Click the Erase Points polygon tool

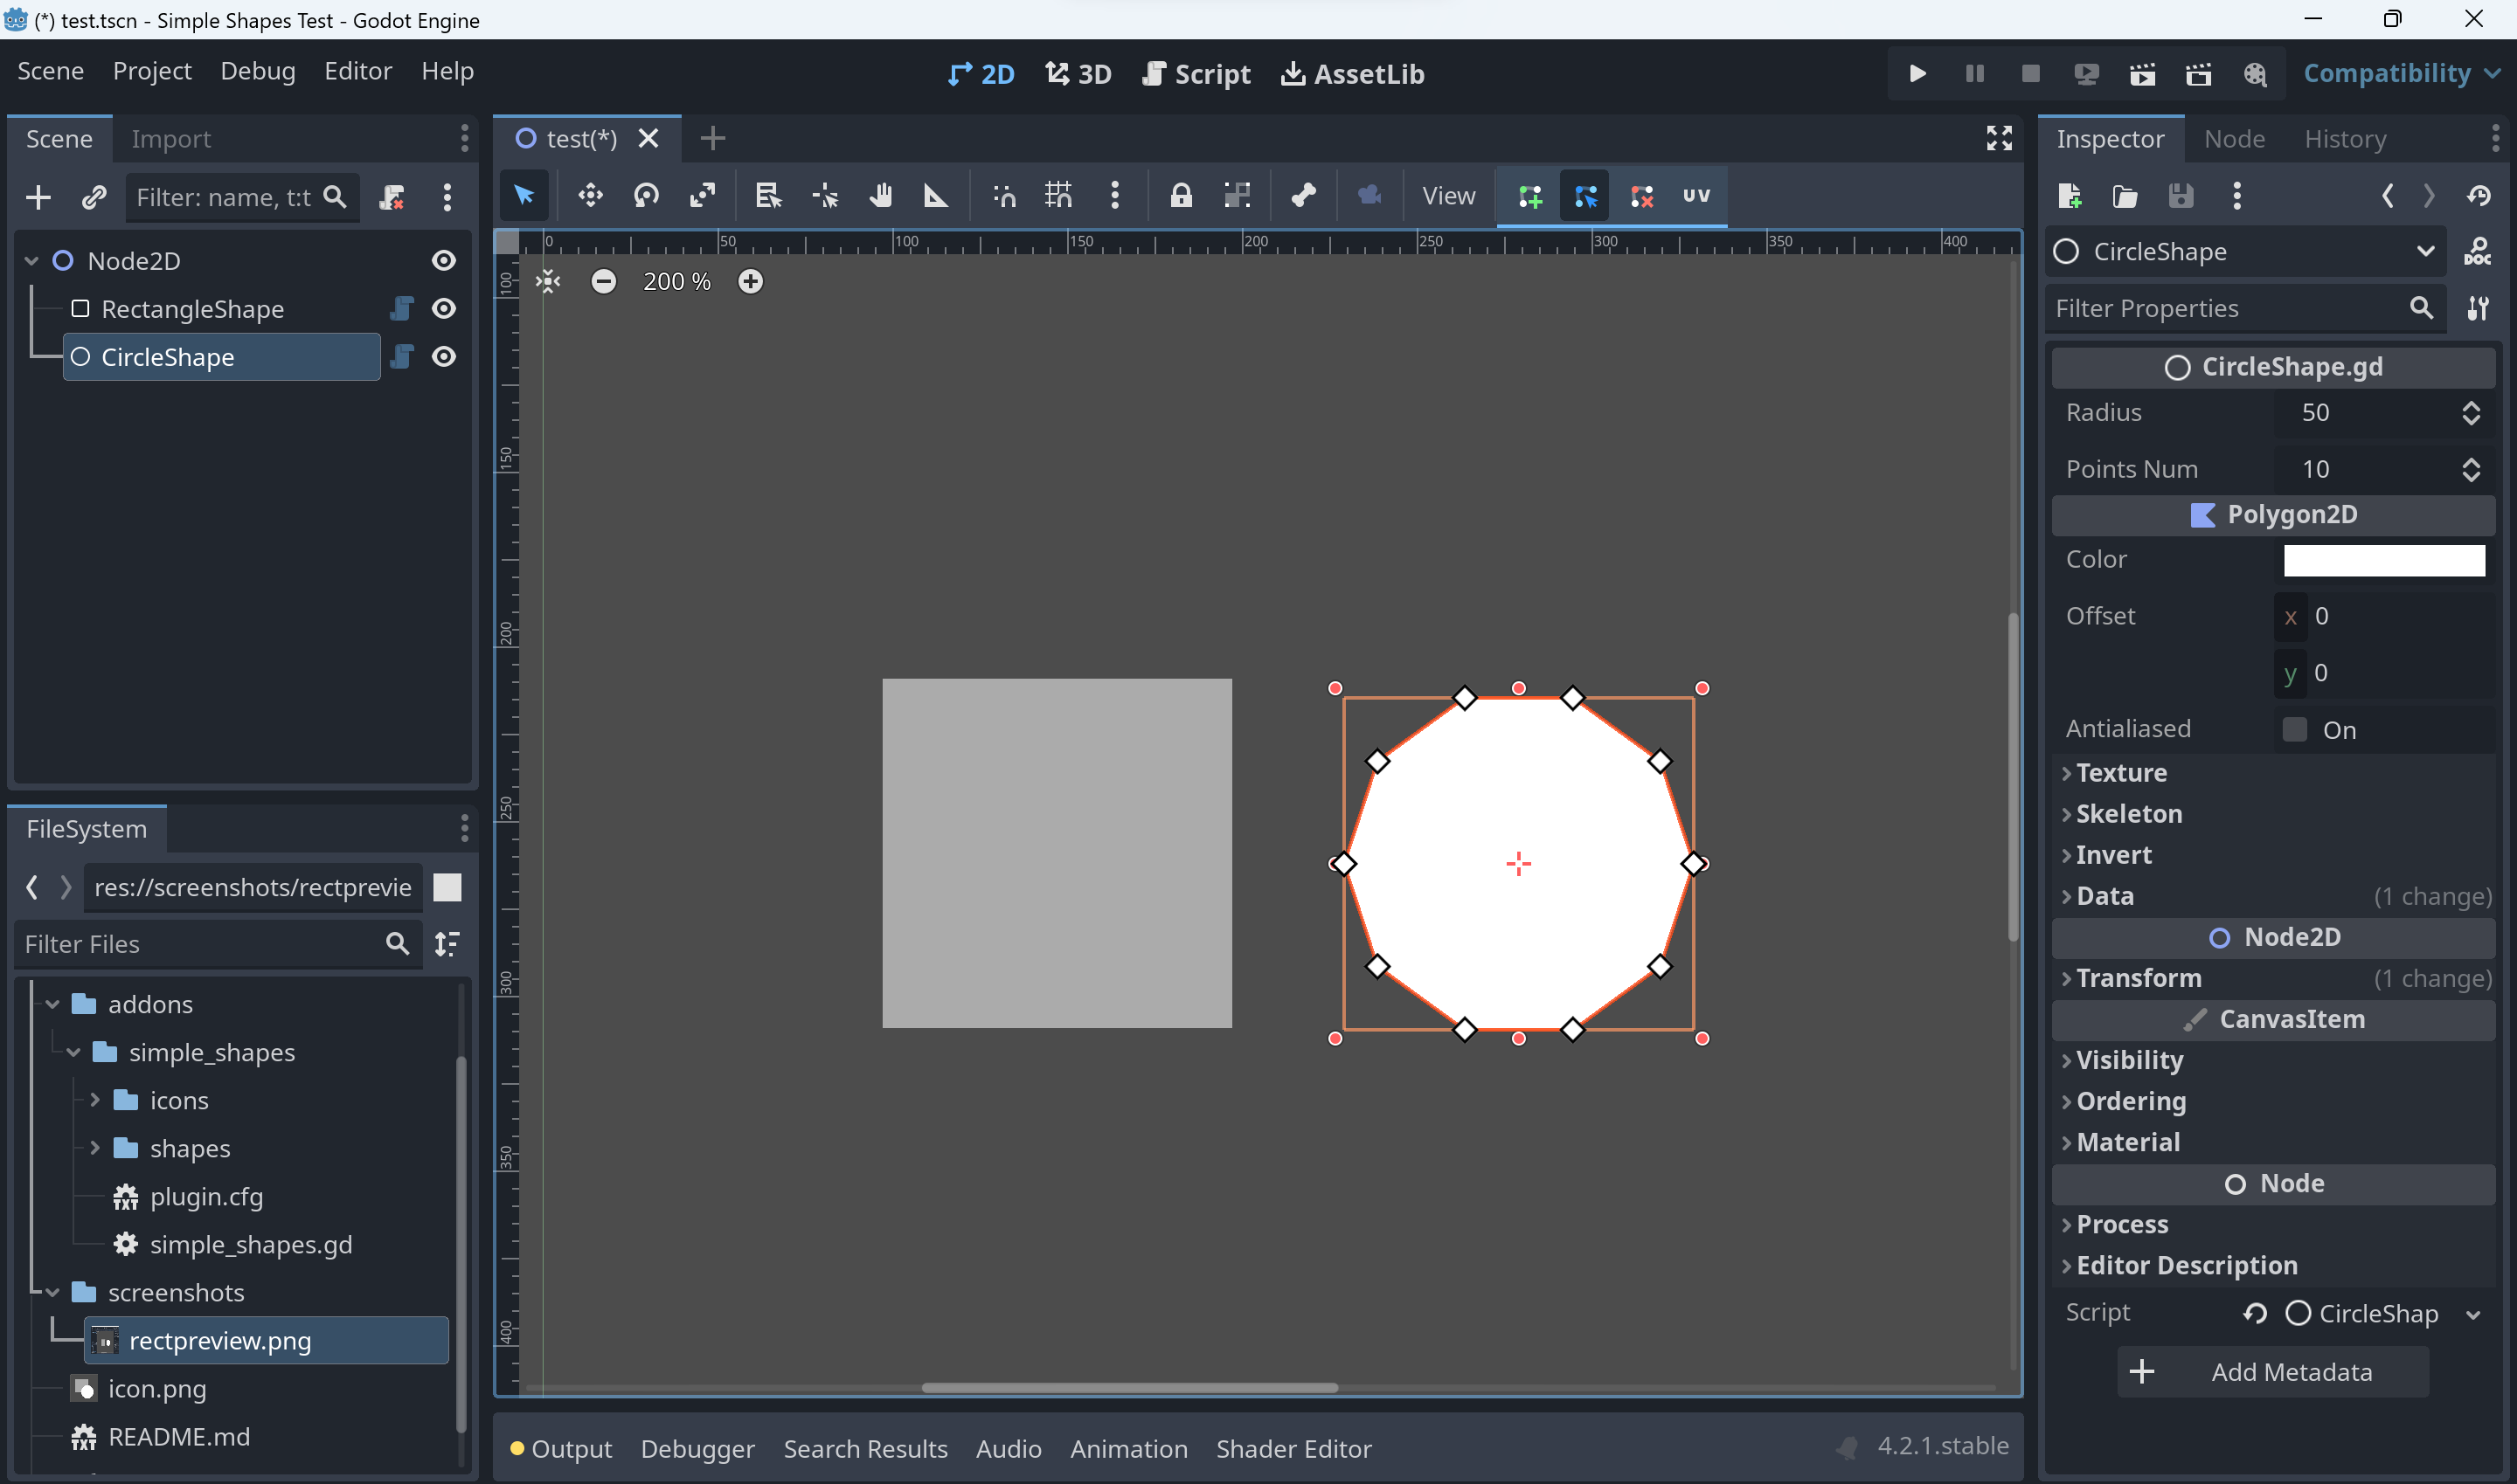(1641, 196)
